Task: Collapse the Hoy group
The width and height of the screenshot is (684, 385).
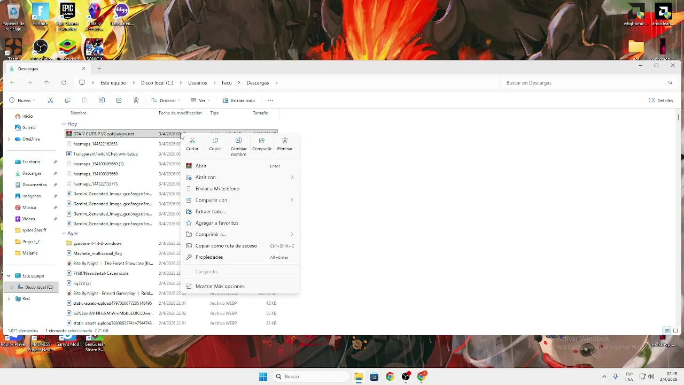Action: [64, 124]
